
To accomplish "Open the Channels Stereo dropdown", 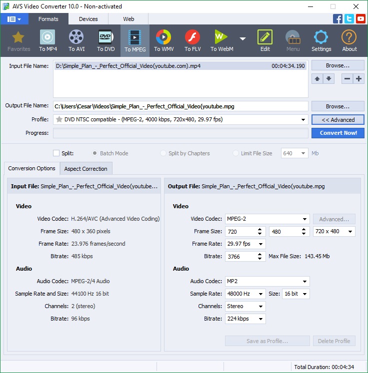I will [x=260, y=307].
